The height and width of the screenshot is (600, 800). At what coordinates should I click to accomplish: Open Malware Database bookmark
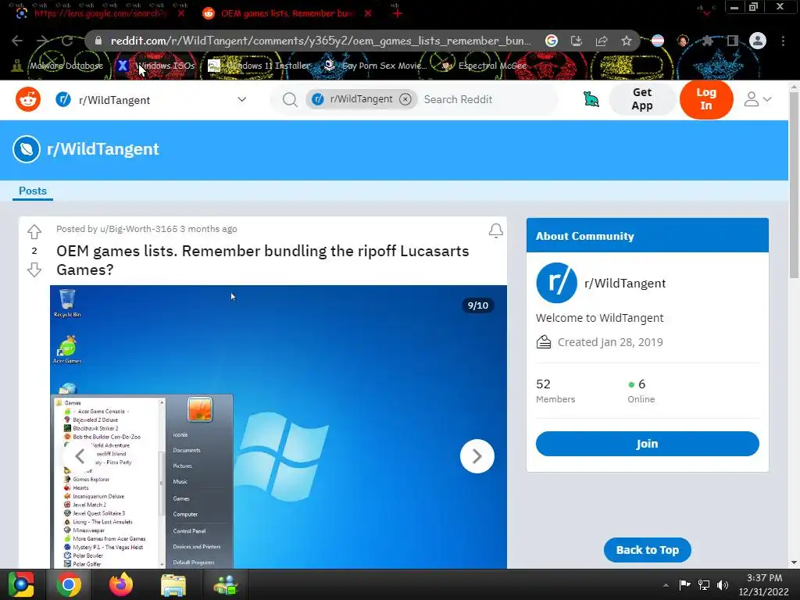coord(57,66)
